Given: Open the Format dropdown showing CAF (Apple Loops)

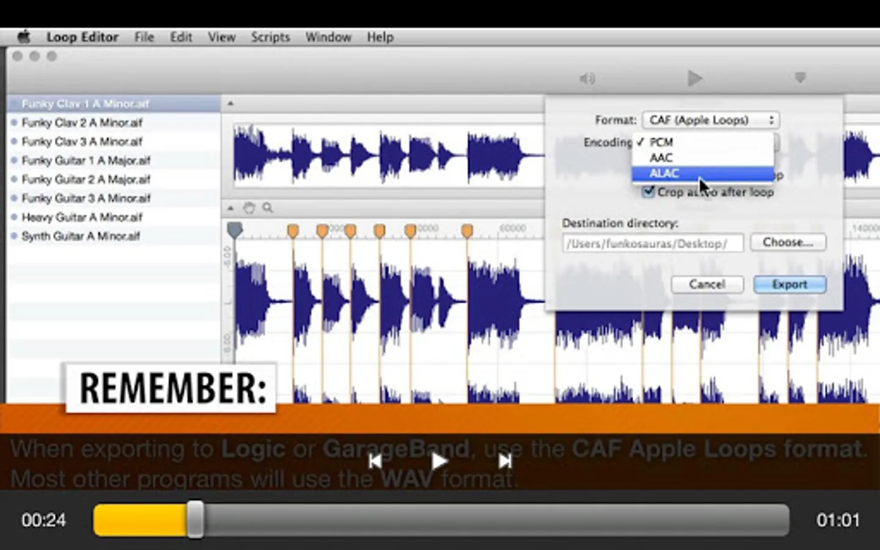Looking at the screenshot, I should point(711,120).
